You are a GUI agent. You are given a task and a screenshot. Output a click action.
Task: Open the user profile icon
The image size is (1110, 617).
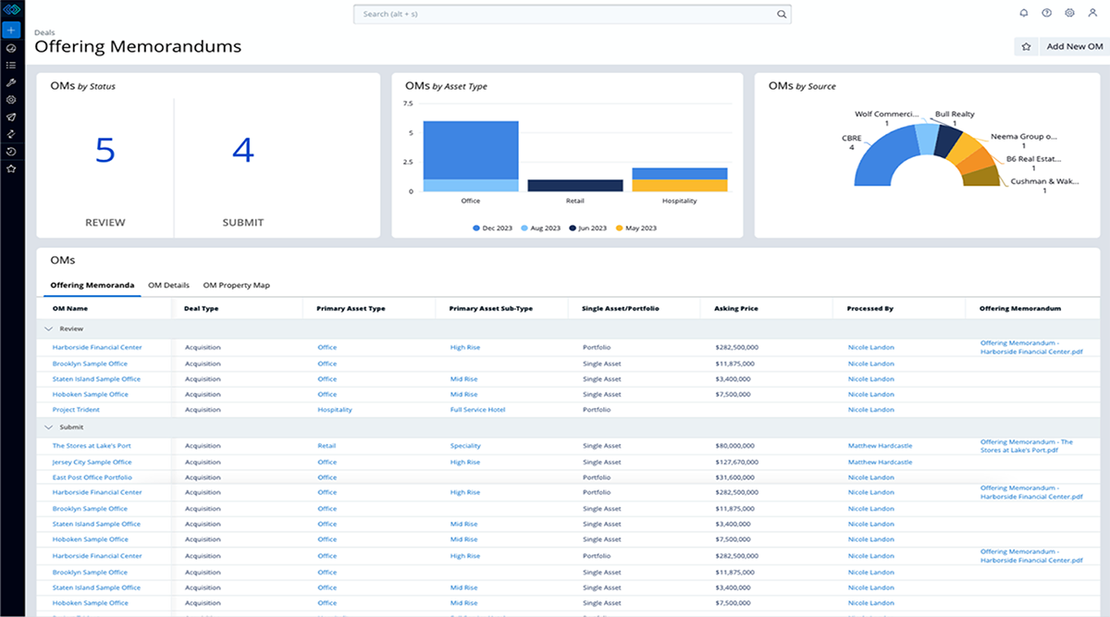pyautogui.click(x=1092, y=13)
